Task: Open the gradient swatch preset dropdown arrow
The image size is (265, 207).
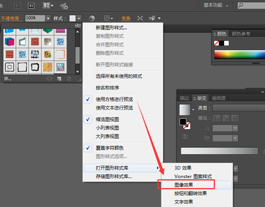Action: click(193, 110)
